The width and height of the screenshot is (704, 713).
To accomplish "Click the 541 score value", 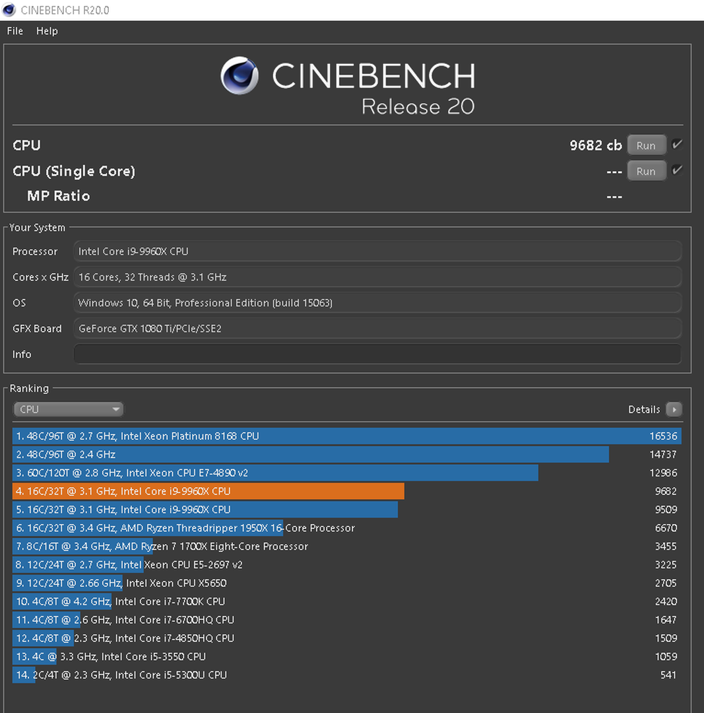I will pyautogui.click(x=668, y=675).
